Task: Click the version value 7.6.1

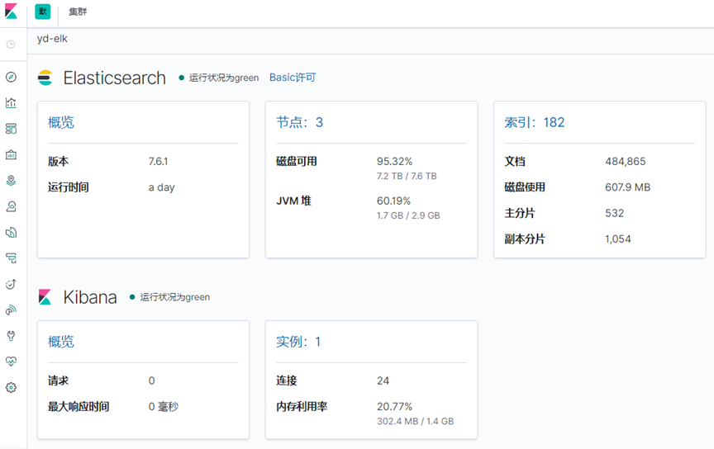Action: [158, 162]
